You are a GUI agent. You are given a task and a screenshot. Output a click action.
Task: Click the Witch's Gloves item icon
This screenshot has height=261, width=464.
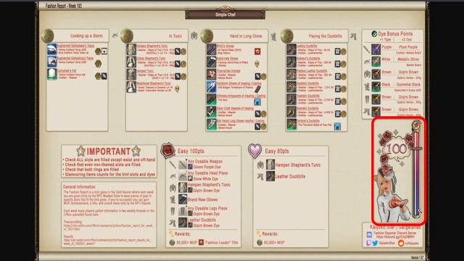[211, 49]
